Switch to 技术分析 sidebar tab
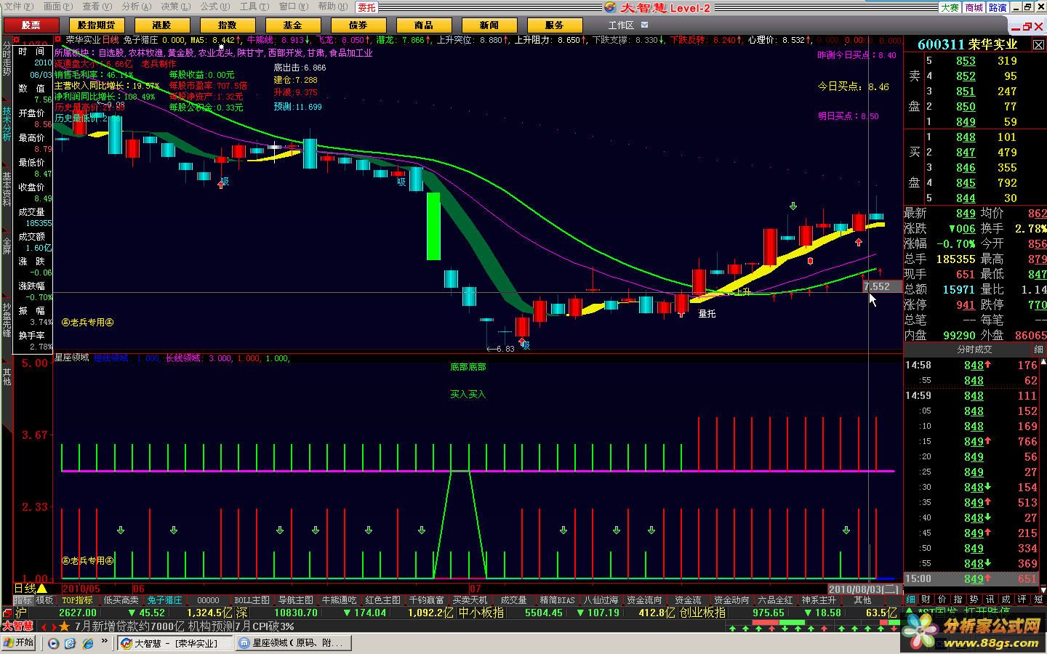 click(7, 124)
